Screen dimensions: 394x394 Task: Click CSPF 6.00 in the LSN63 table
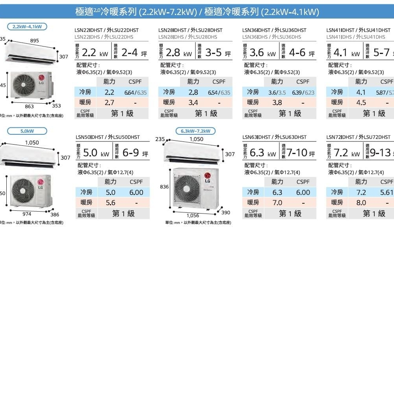(303, 193)
